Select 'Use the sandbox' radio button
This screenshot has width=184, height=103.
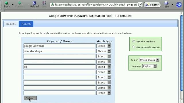tap(133, 41)
